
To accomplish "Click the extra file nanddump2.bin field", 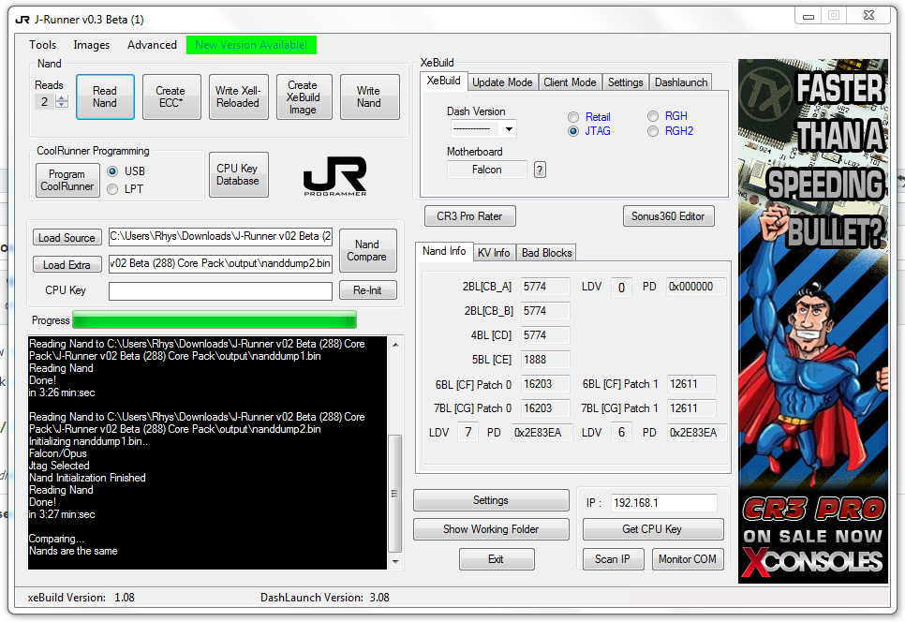I will point(220,263).
